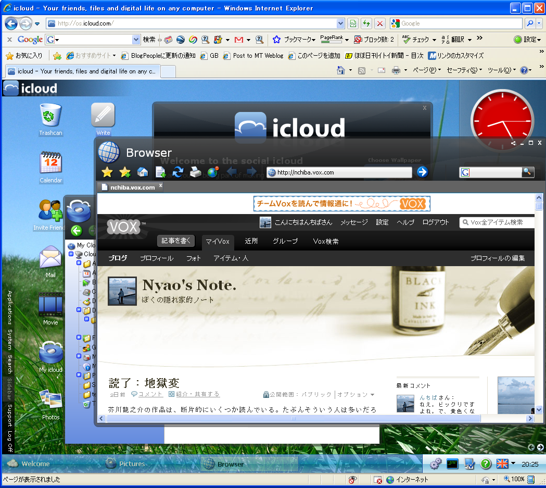Click the globe icon in Browser toolbar
The height and width of the screenshot is (488, 546).
coord(213,172)
